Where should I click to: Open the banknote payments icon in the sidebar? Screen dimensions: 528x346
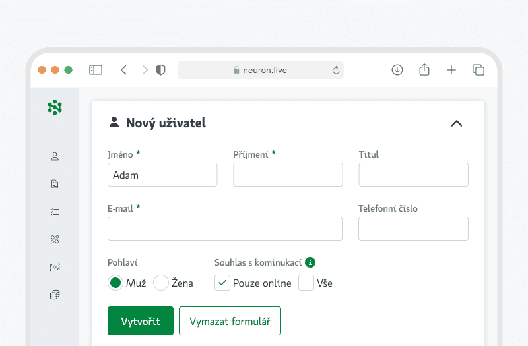55,267
